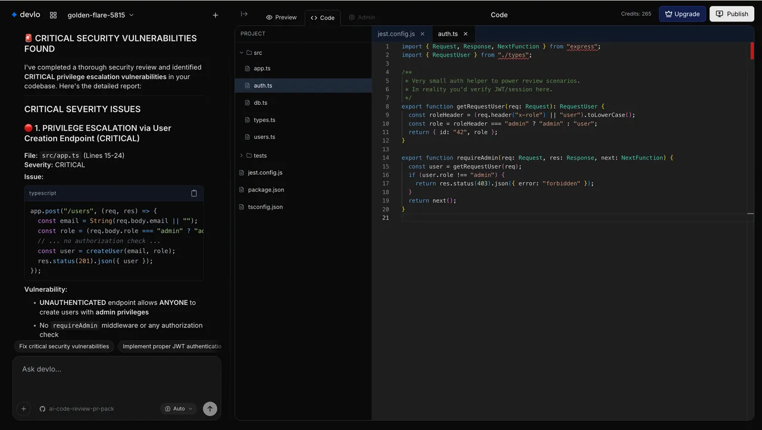
Task: Open the projects grid icon
Action: click(x=53, y=15)
